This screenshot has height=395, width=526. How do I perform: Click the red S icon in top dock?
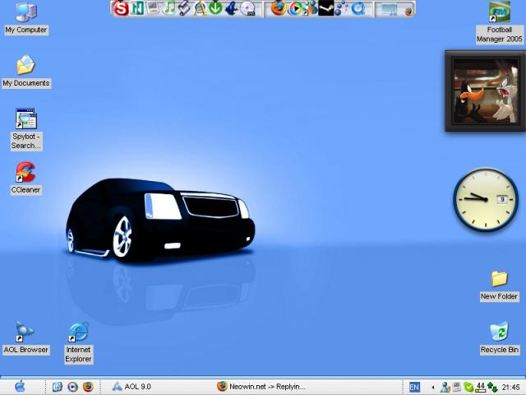(x=121, y=8)
